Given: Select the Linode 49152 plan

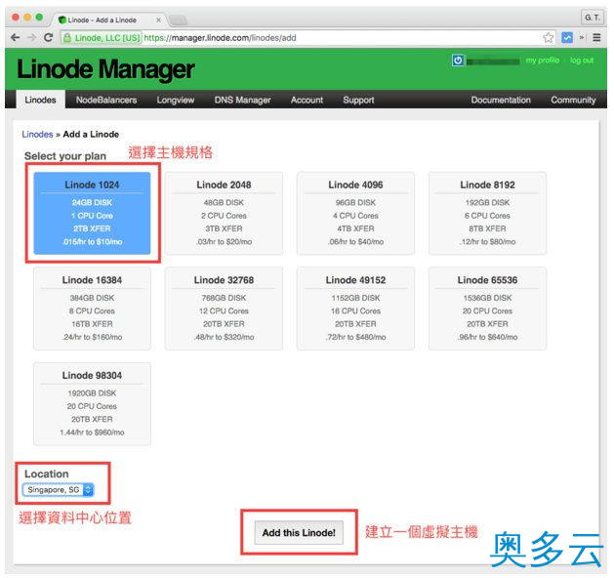Looking at the screenshot, I should (x=355, y=309).
